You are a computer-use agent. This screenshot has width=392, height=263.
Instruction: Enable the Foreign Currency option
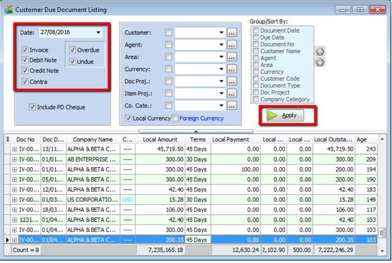point(176,118)
